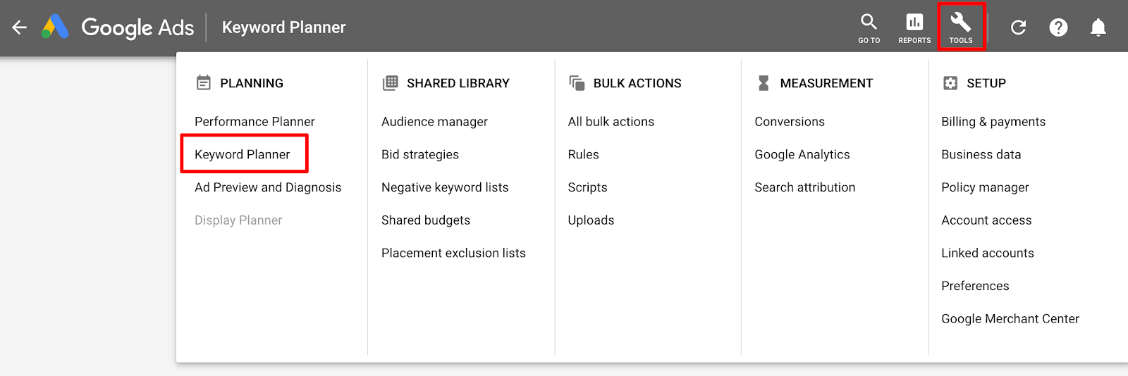Open Uploads under Bulk Actions
This screenshot has height=376, width=1128.
pos(591,220)
